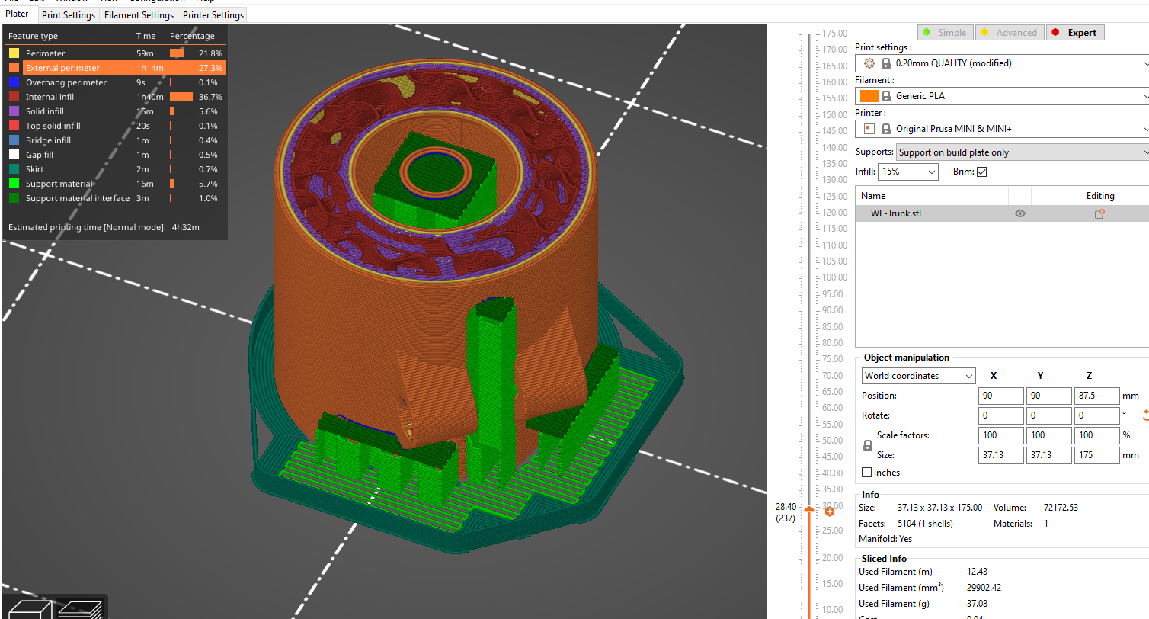1149x619 pixels.
Task: Switch to the sliced layers preview icon
Action: [80, 610]
